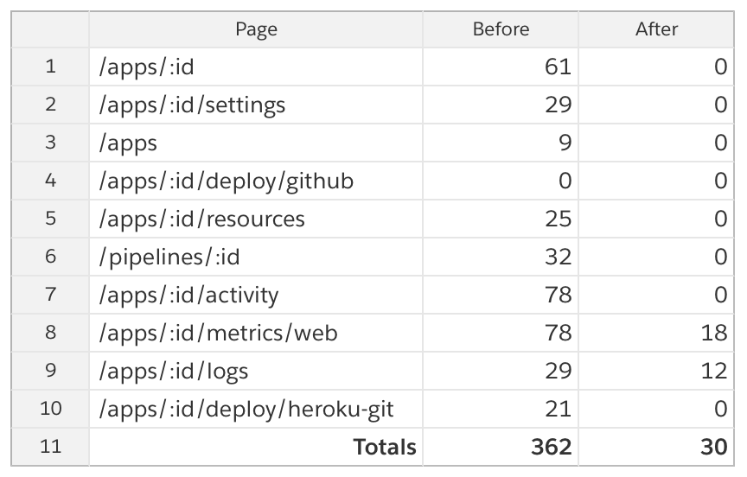Click the Before total value 362
747x477 pixels.
[500, 447]
